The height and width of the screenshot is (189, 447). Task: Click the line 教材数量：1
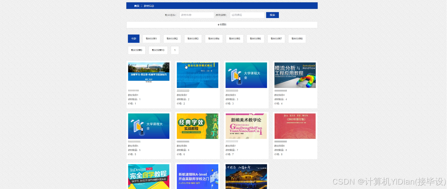134,99
